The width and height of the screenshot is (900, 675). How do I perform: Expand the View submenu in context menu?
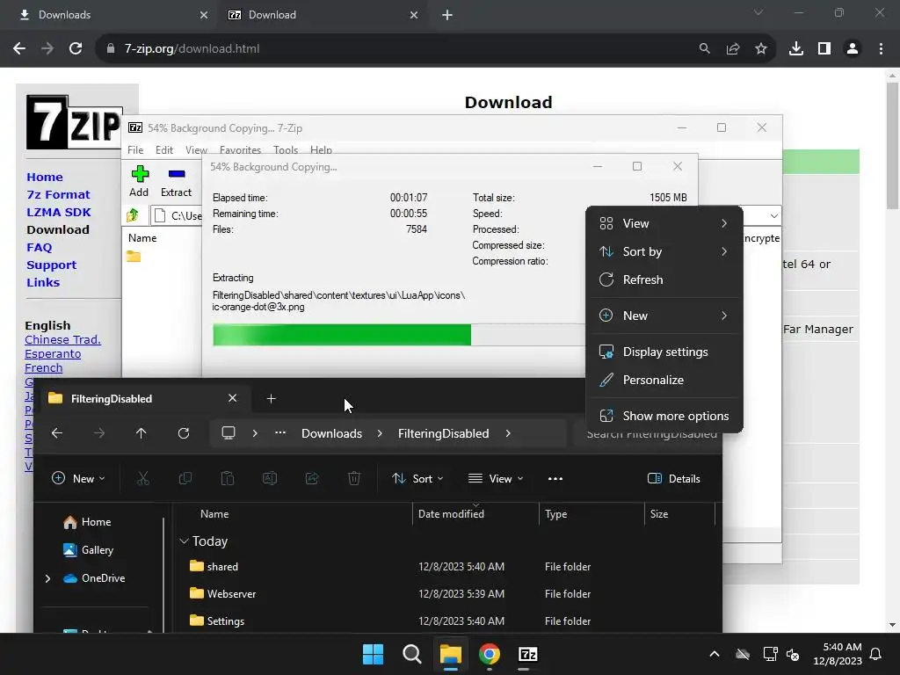(x=664, y=223)
